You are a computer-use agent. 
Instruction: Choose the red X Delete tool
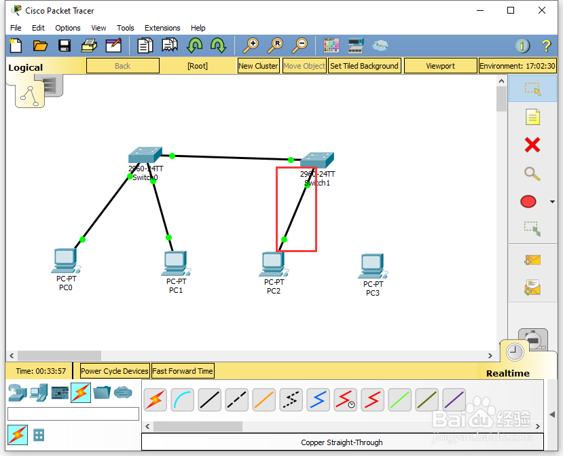(532, 145)
